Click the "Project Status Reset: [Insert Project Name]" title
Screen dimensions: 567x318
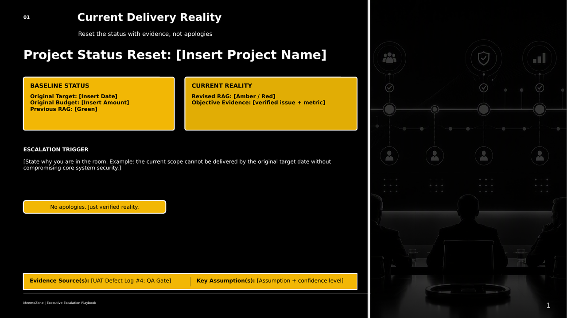point(175,55)
